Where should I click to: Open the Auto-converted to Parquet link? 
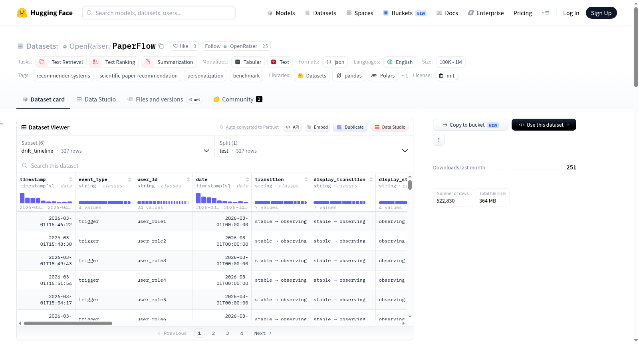(x=241, y=127)
